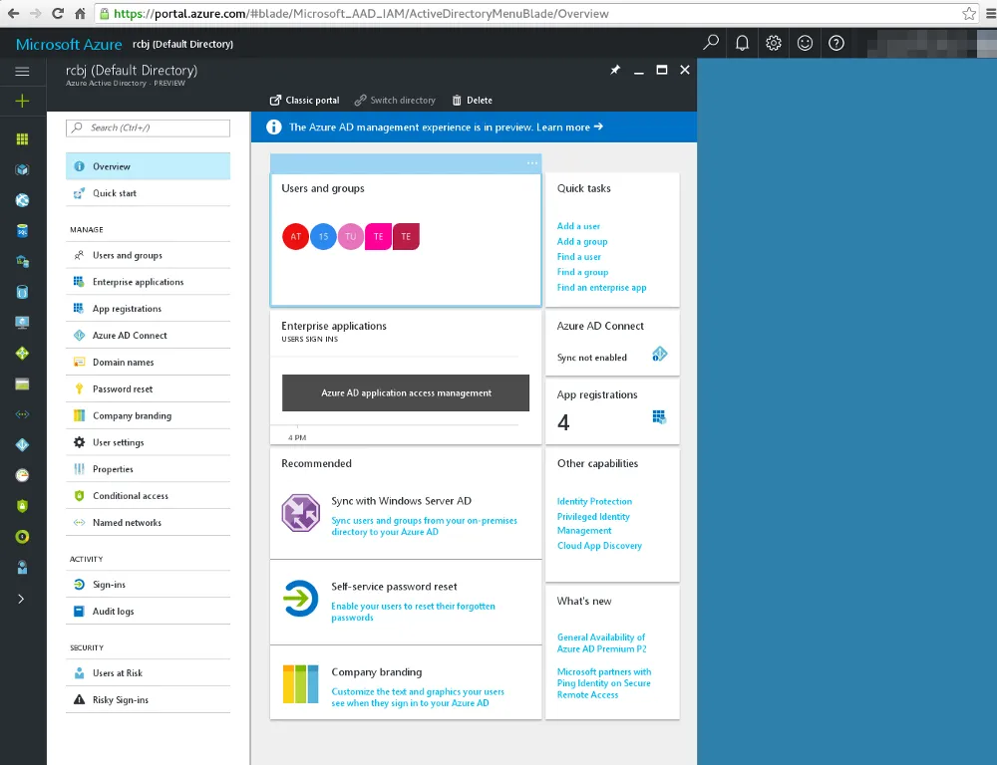
Task: Click the feedback smiley icon
Action: 805,43
